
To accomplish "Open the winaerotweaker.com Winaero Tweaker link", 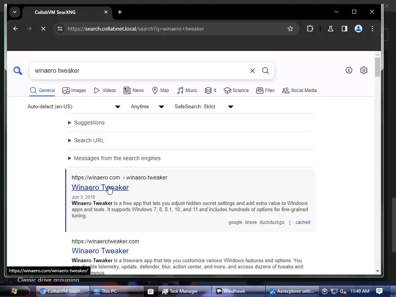I will [x=100, y=251].
